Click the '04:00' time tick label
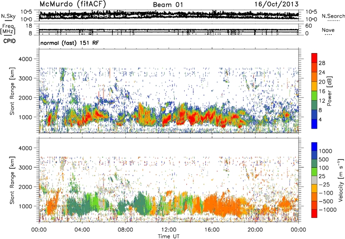 click(x=82, y=230)
